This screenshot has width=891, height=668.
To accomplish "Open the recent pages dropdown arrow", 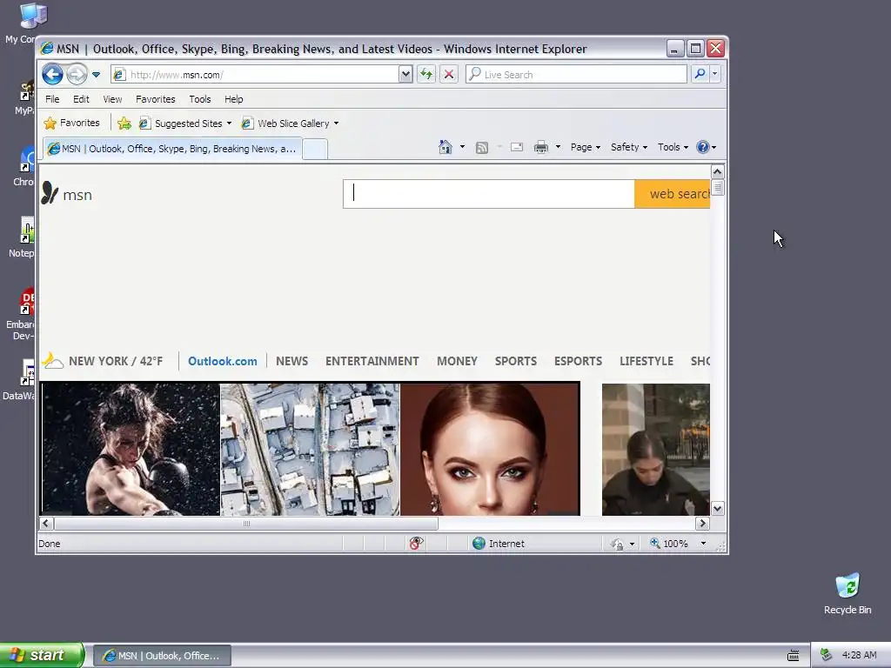I will tap(96, 75).
